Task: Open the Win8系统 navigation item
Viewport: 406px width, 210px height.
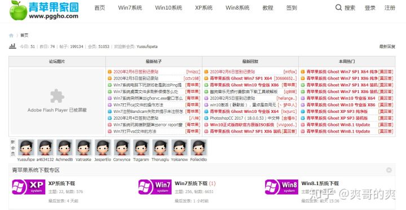Action: tap(237, 8)
